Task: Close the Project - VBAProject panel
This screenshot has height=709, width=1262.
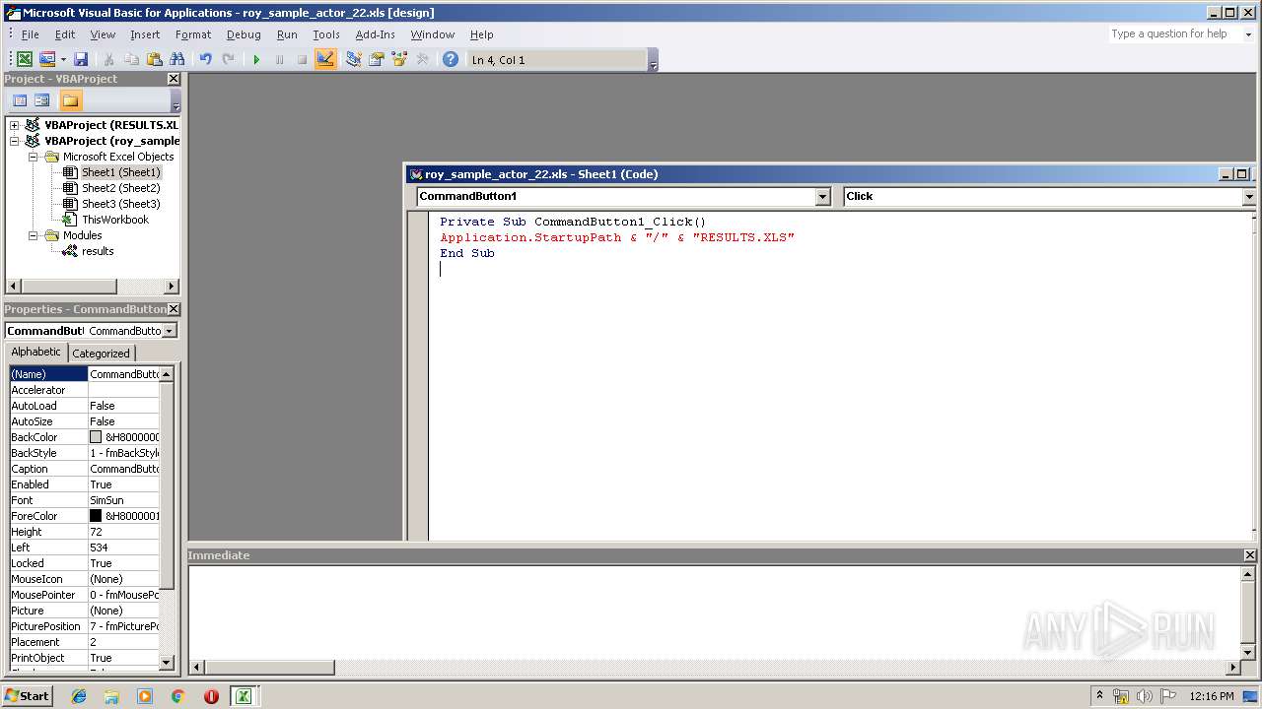Action: 174,79
